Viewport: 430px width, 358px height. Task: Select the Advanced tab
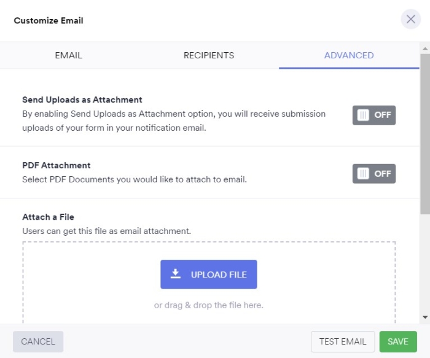coord(349,55)
